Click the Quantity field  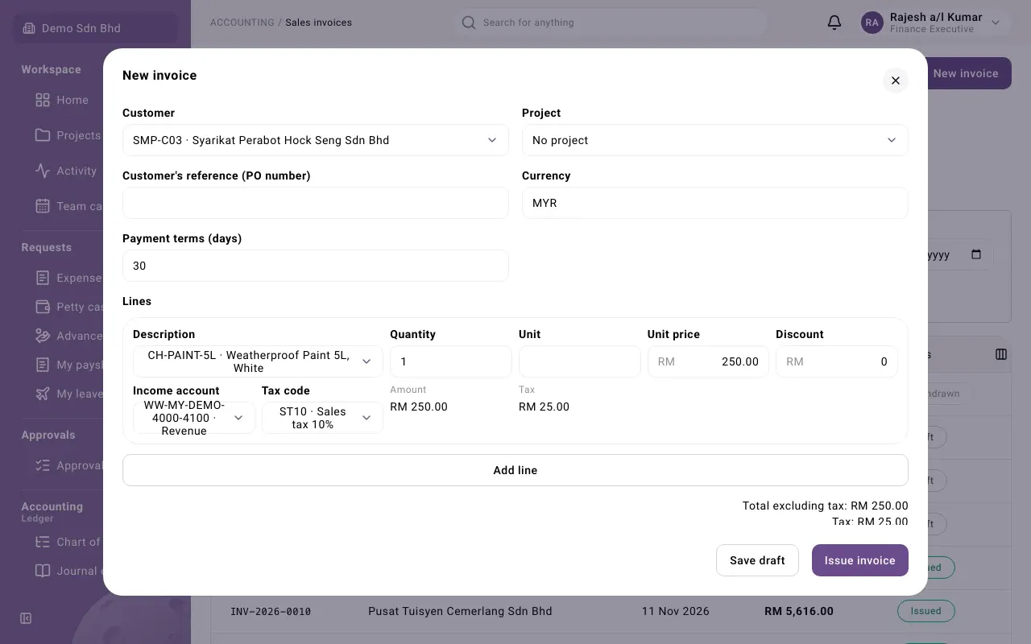(451, 361)
